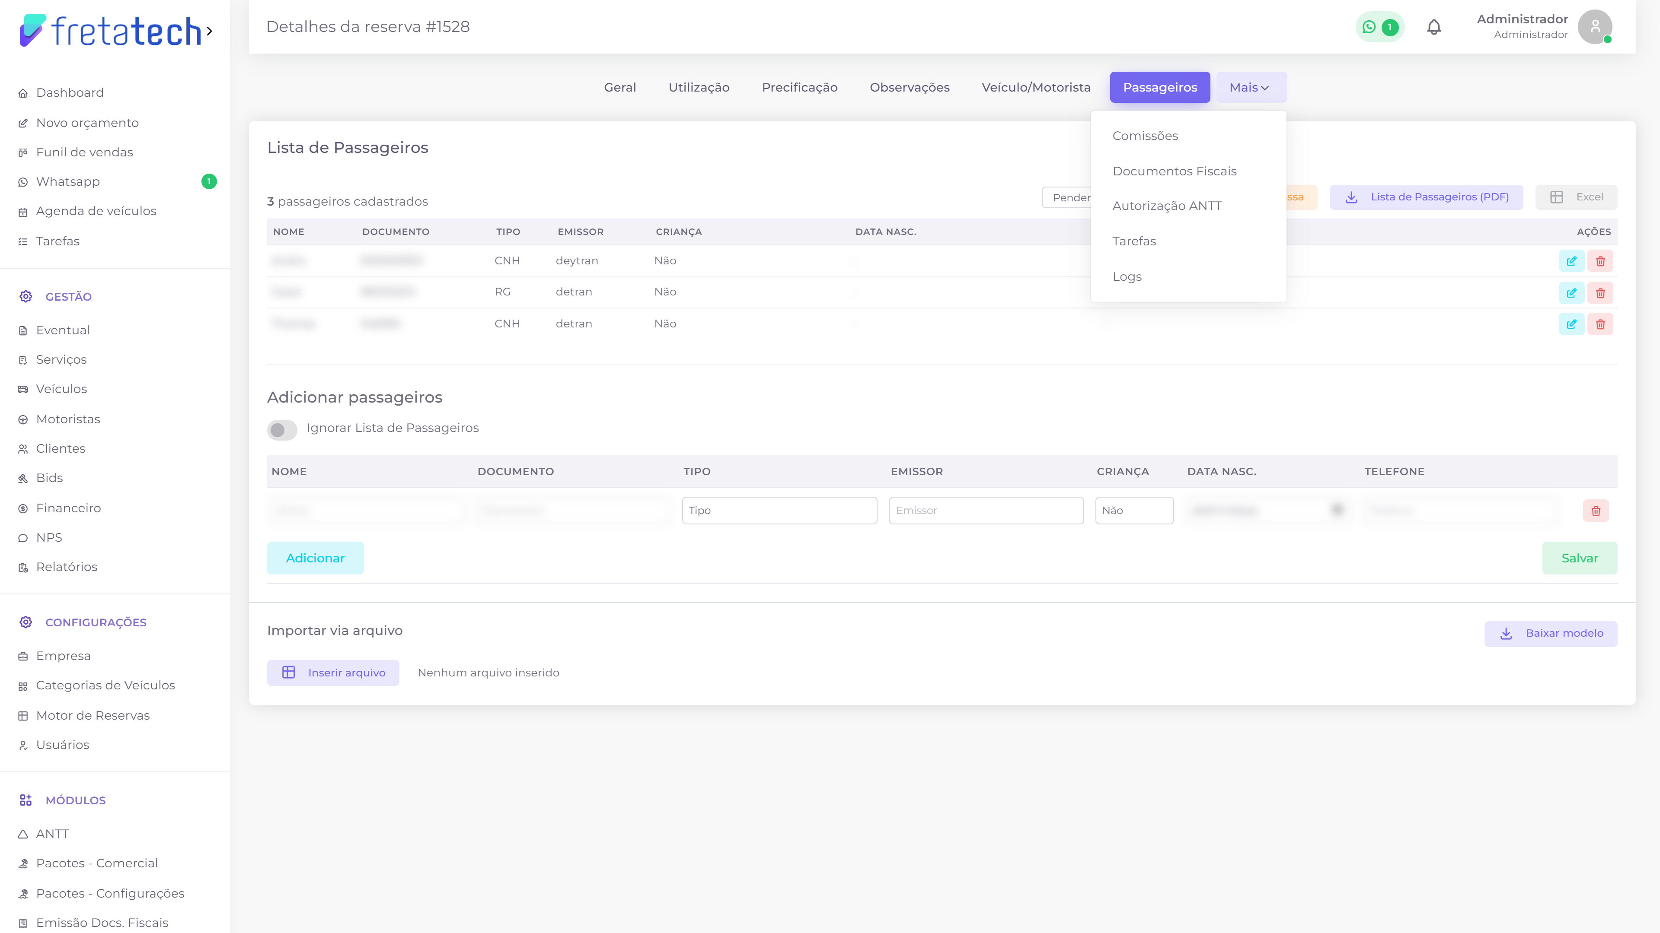Open Clientes page
Image resolution: width=1660 pixels, height=933 pixels.
tap(61, 449)
